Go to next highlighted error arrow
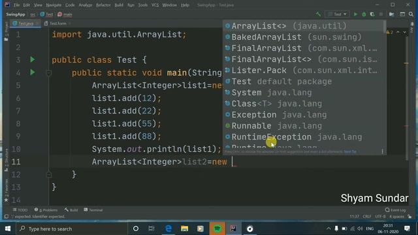This screenshot has width=418, height=235. point(405,32)
